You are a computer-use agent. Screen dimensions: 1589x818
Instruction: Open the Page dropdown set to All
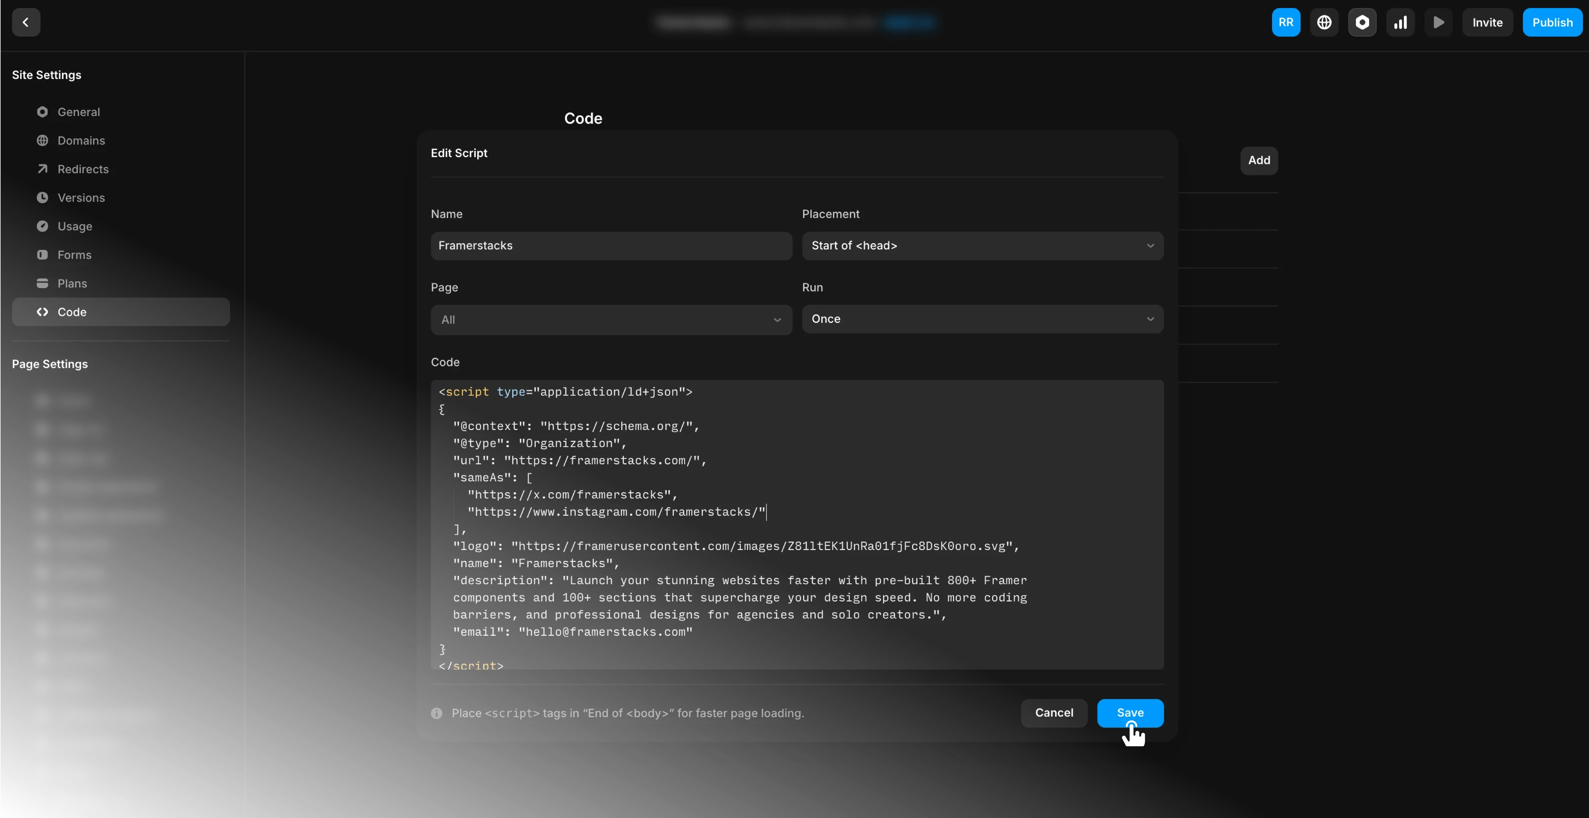(611, 320)
